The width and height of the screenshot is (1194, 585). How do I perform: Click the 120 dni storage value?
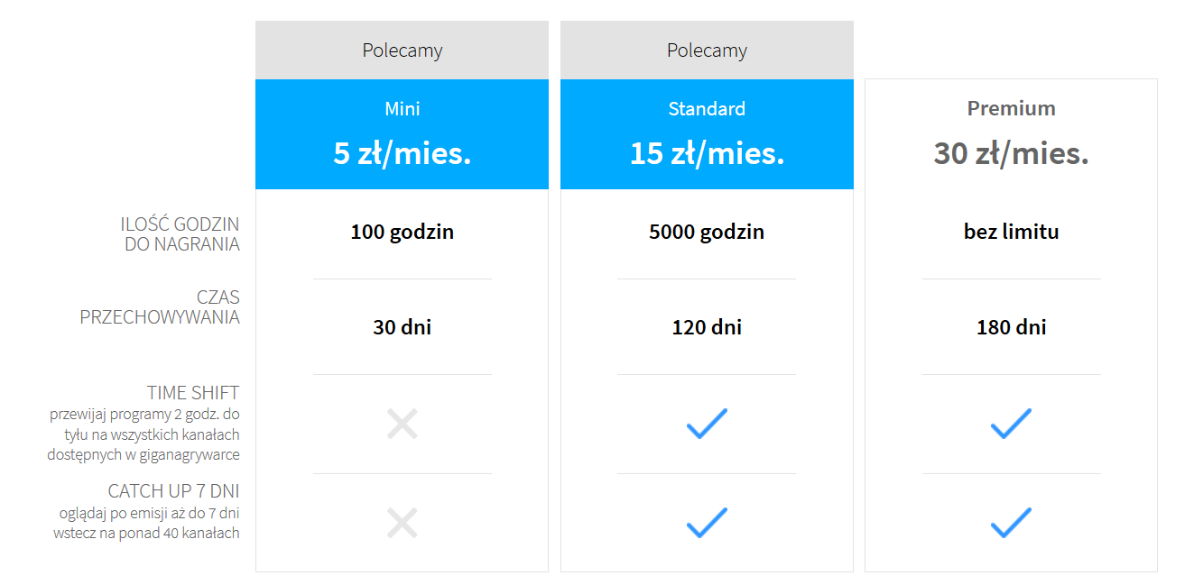coord(707,327)
